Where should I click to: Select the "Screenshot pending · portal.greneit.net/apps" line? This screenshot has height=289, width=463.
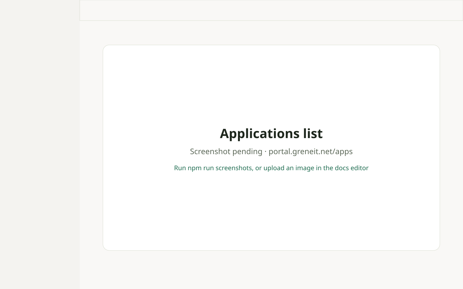[271, 151]
